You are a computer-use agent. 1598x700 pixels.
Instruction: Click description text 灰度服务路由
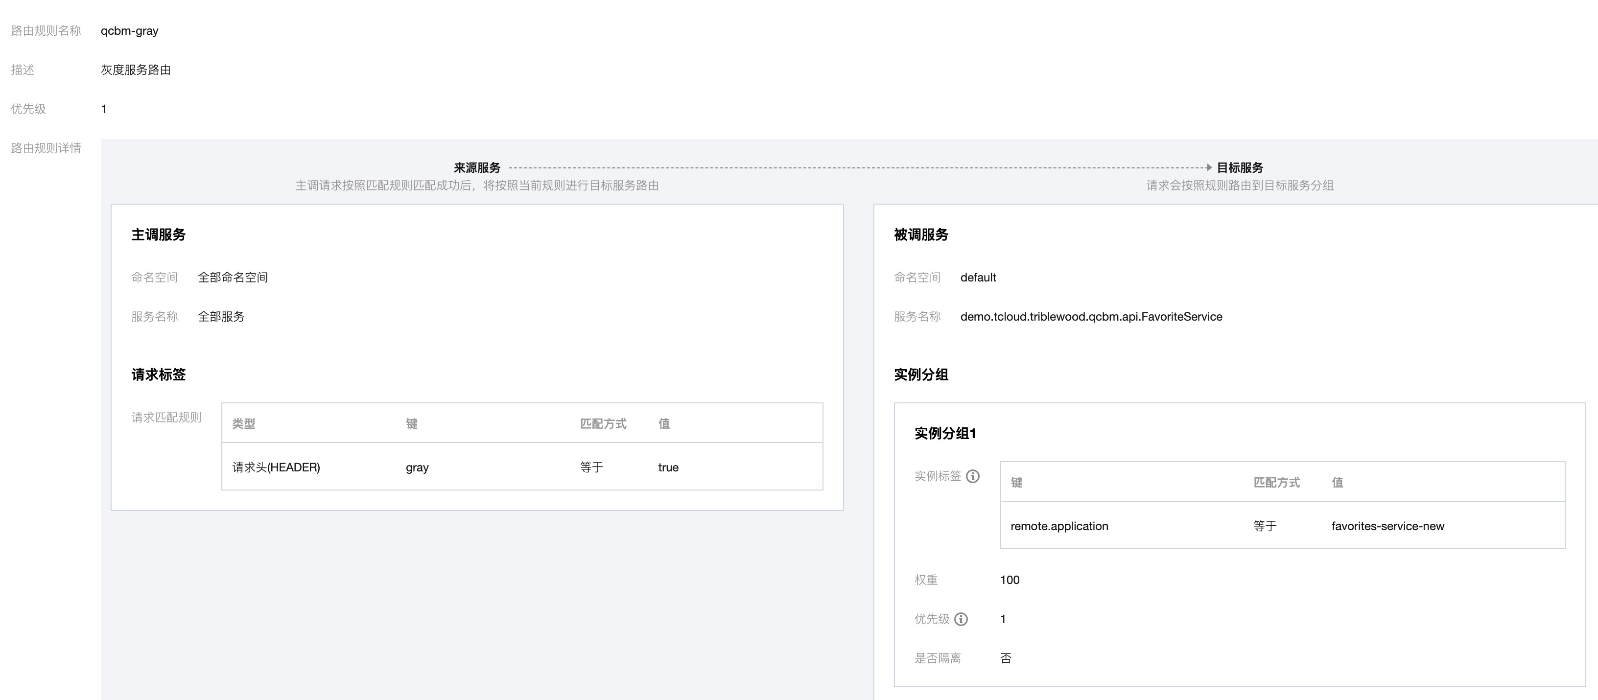pos(136,70)
